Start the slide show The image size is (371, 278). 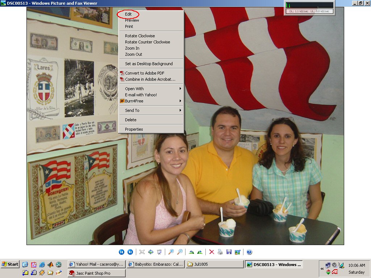159,252
